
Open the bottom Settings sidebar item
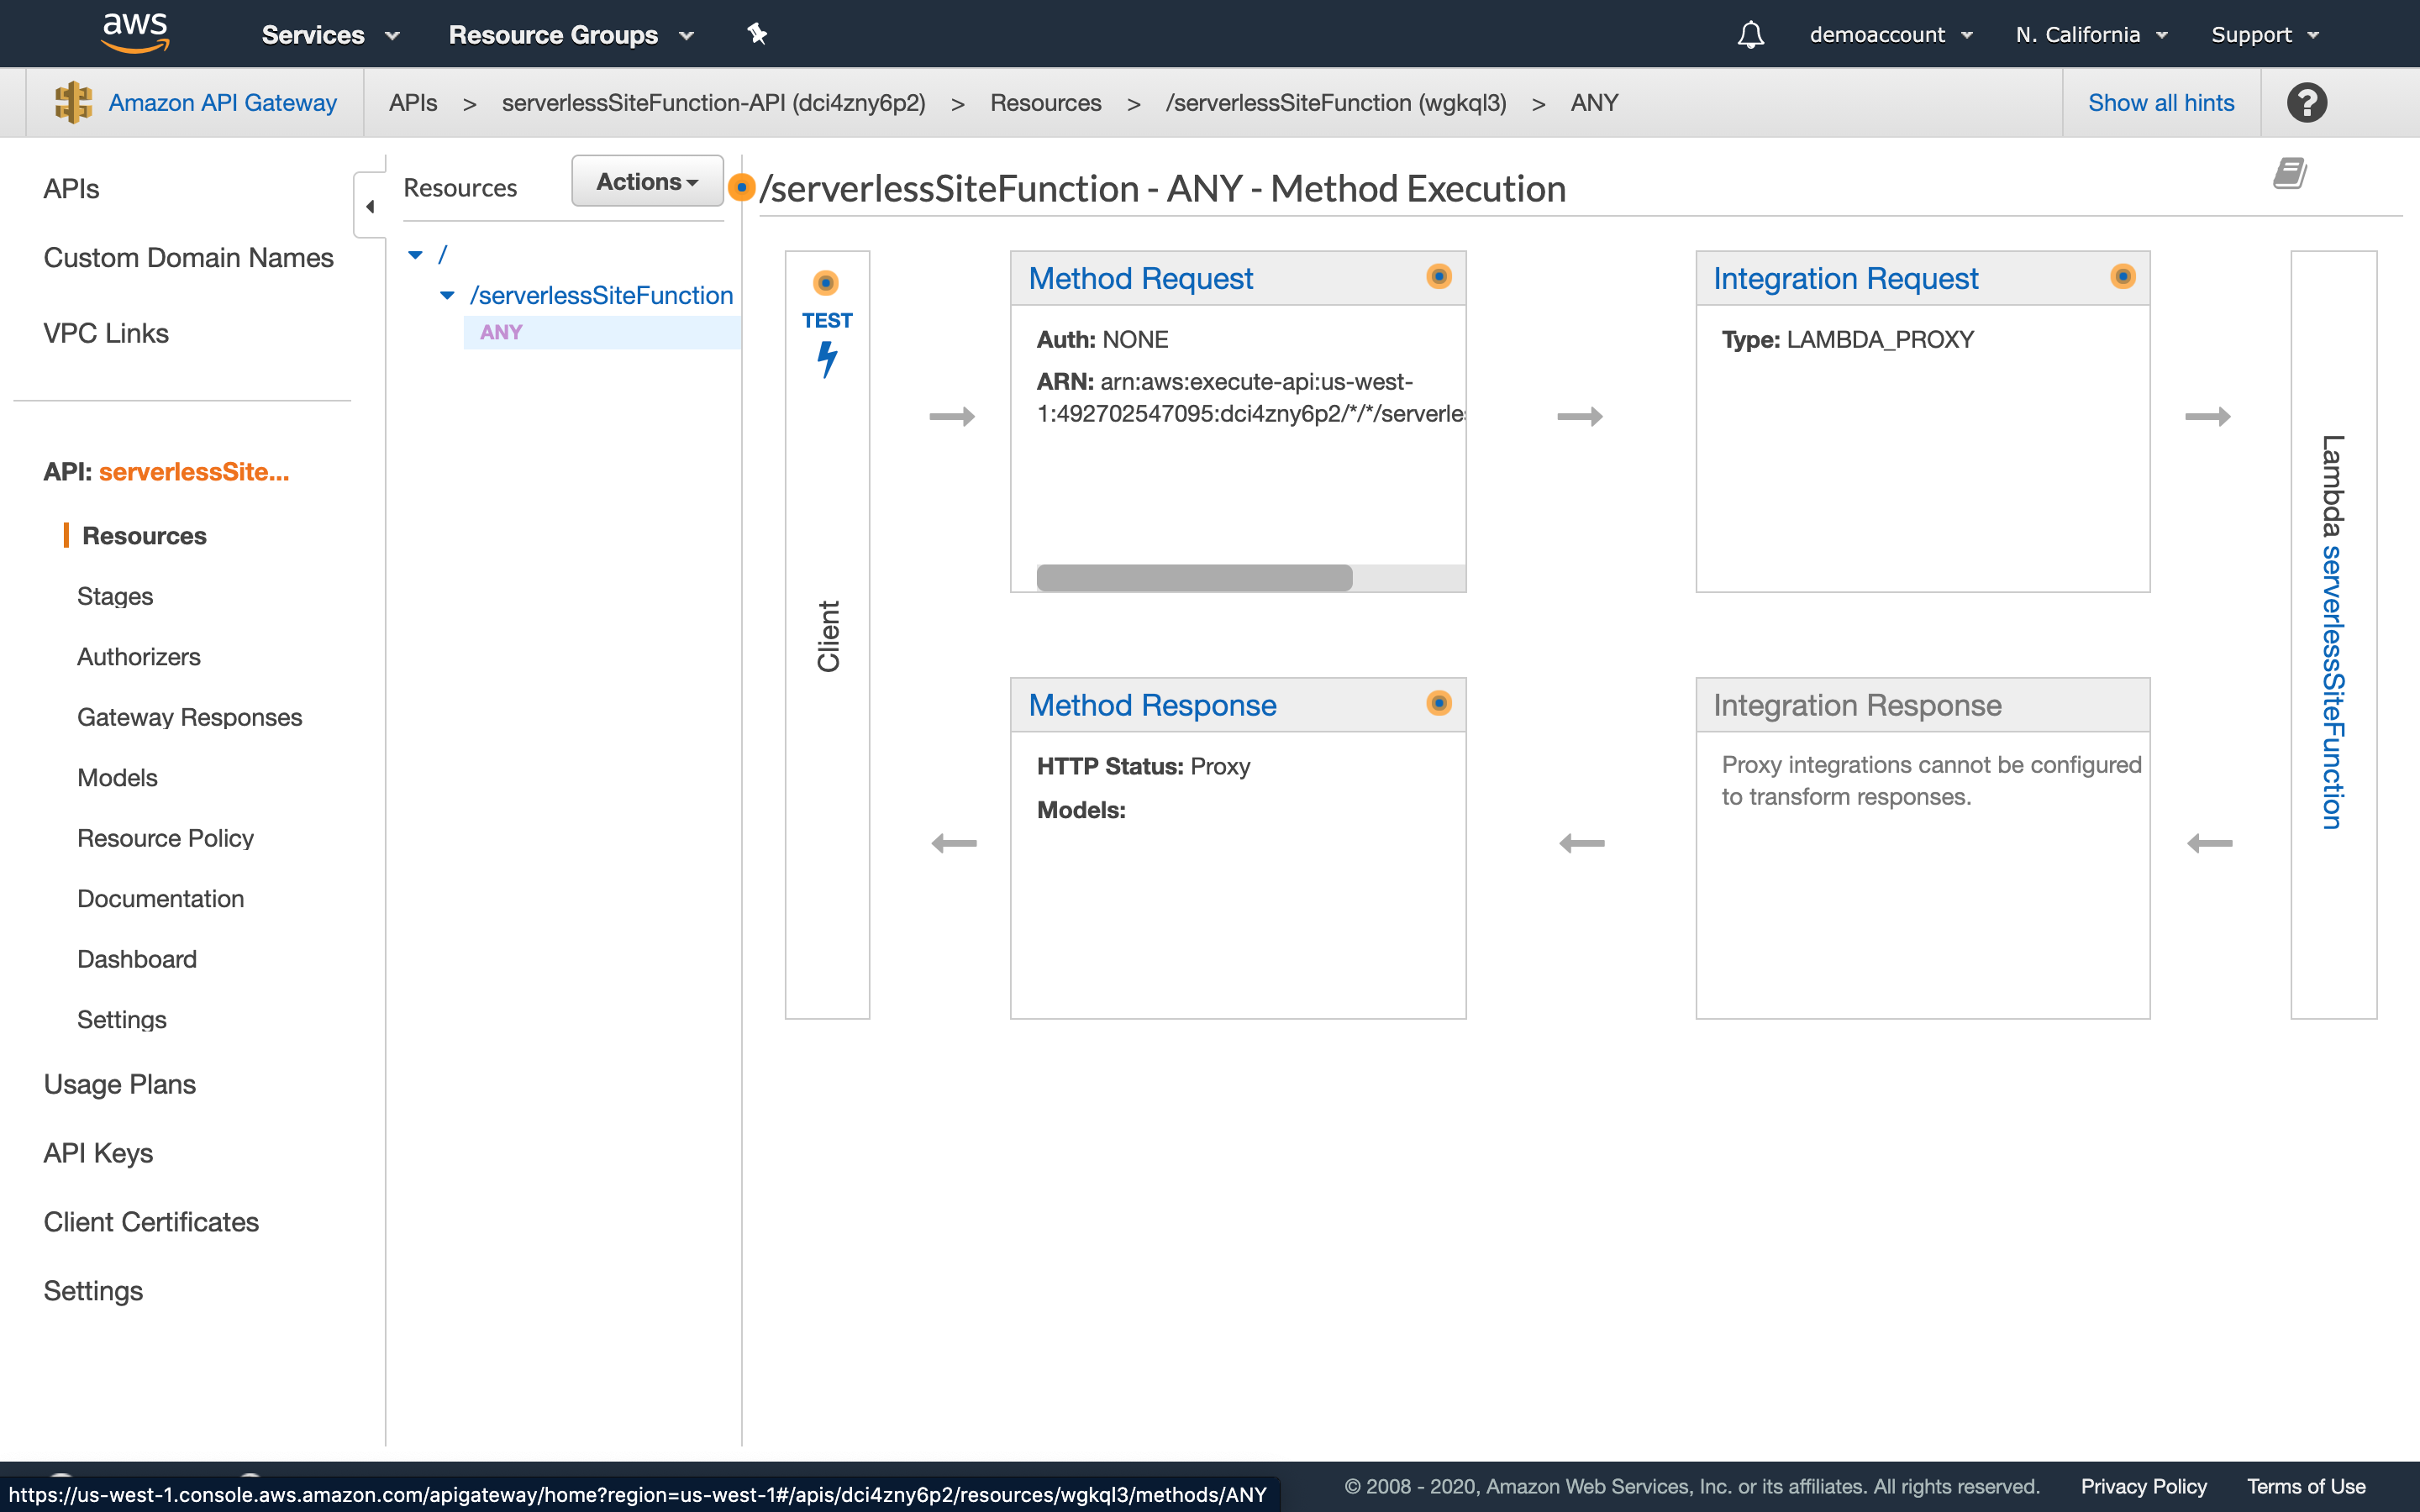point(93,1291)
